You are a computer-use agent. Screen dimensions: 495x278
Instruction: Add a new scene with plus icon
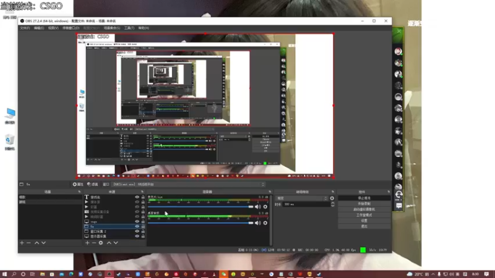coord(22,243)
